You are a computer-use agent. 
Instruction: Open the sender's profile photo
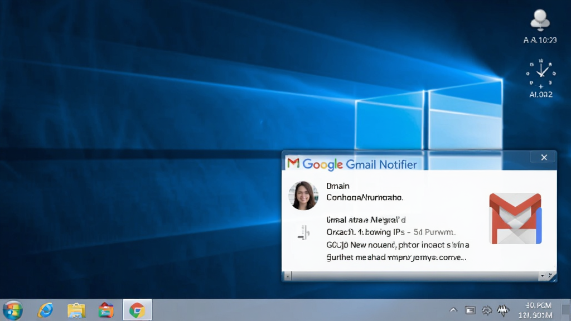(x=303, y=196)
